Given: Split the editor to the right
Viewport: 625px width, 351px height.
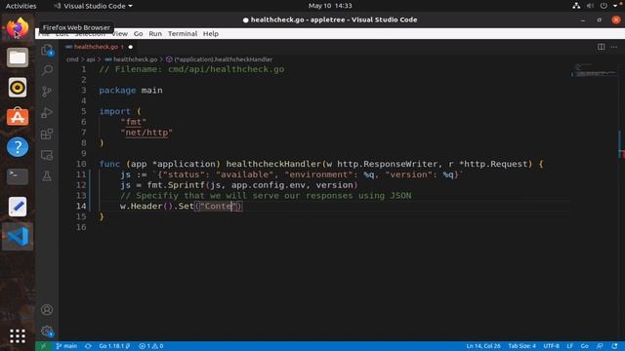Looking at the screenshot, I should click(602, 47).
